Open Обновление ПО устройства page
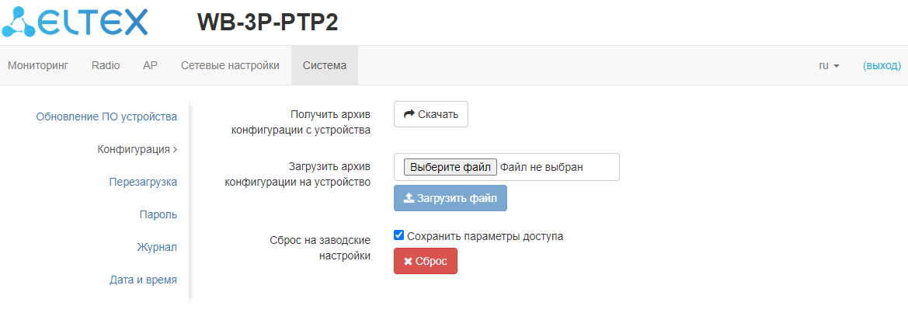The width and height of the screenshot is (908, 313). point(106,117)
